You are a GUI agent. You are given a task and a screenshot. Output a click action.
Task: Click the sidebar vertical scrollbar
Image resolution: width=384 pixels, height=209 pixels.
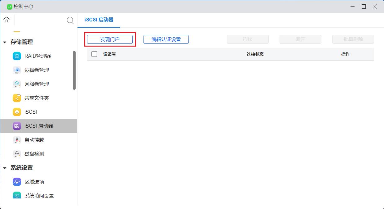coord(74,70)
